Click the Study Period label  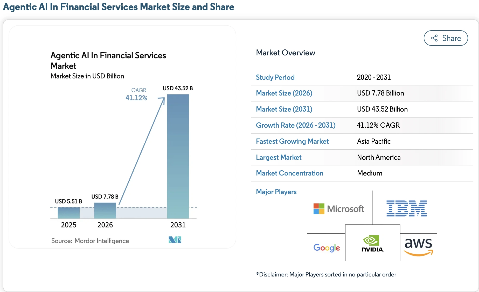pyautogui.click(x=275, y=77)
